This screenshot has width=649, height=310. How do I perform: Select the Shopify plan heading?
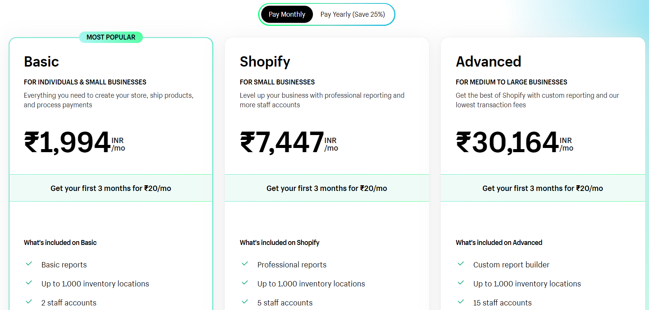click(x=265, y=61)
